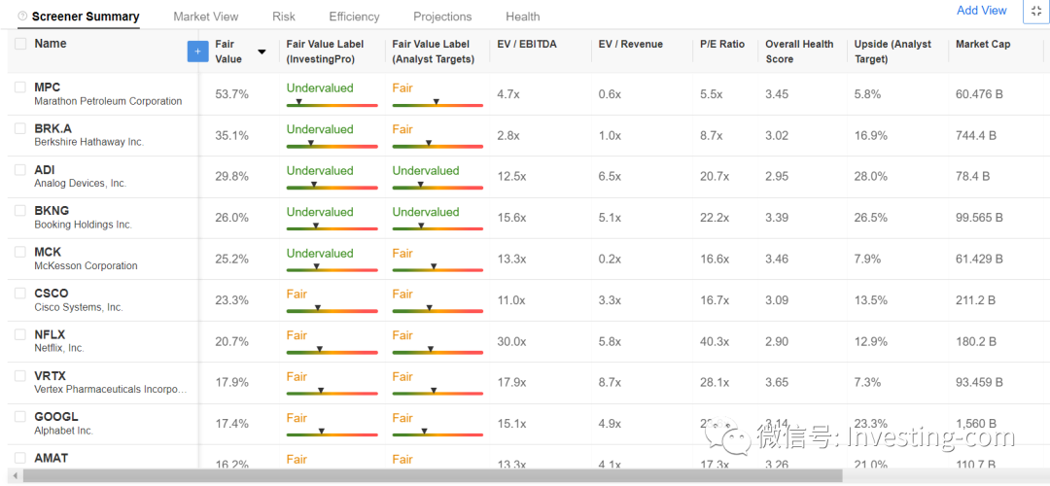Click the select-all checkbox beside Name
1050x486 pixels.
[x=20, y=44]
